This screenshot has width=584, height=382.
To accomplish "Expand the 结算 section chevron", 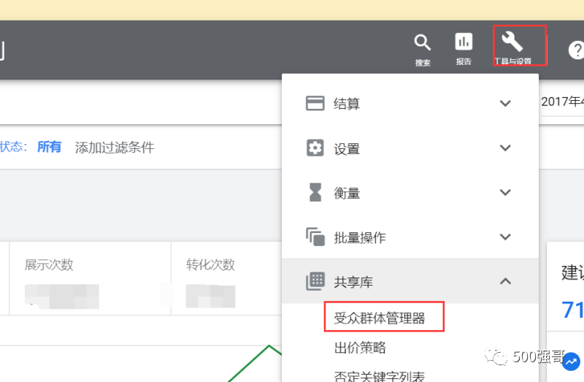I will click(505, 103).
